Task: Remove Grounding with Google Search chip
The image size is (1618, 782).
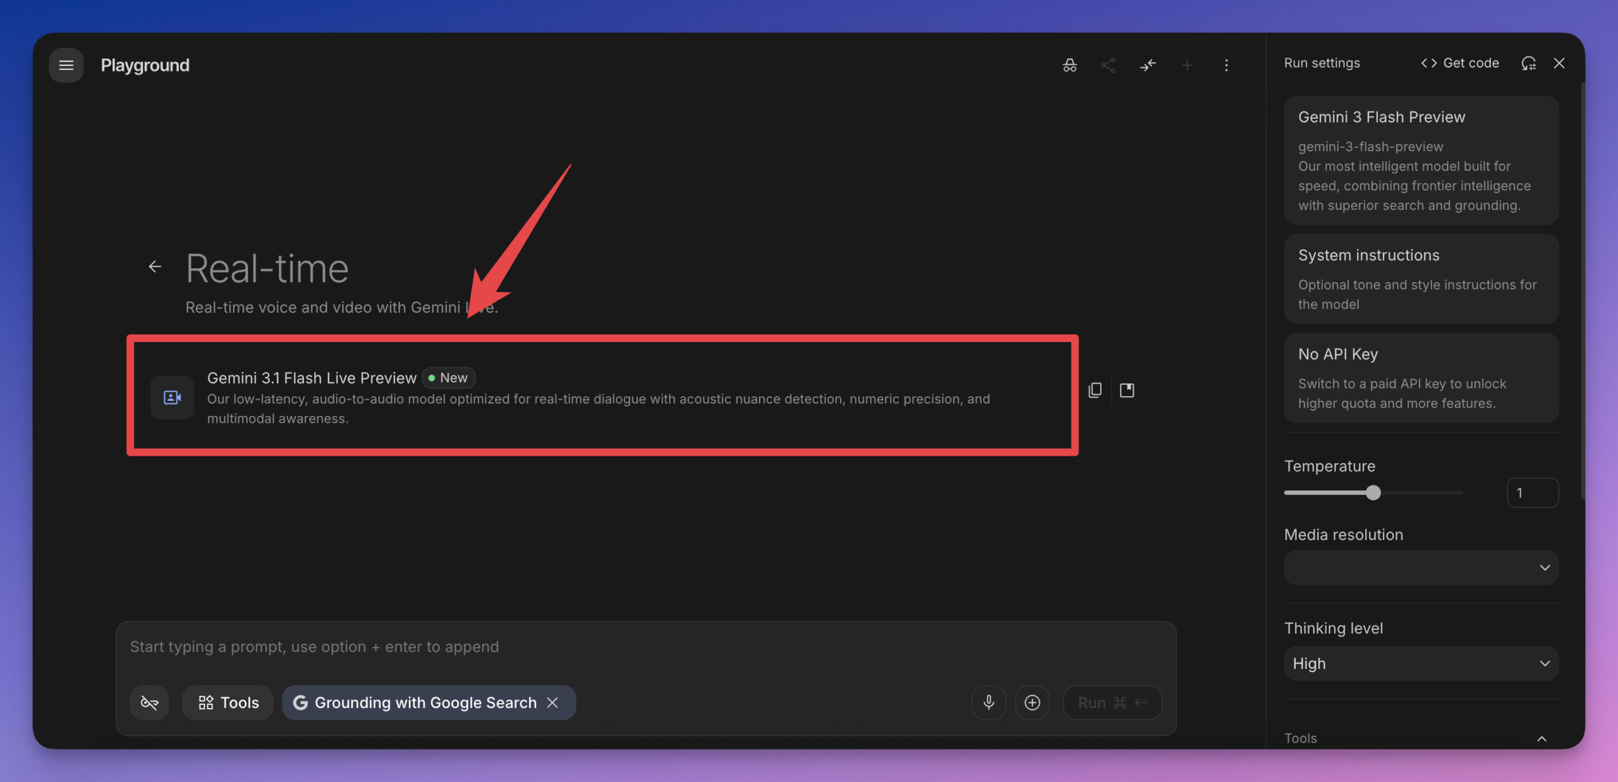Action: coord(552,702)
